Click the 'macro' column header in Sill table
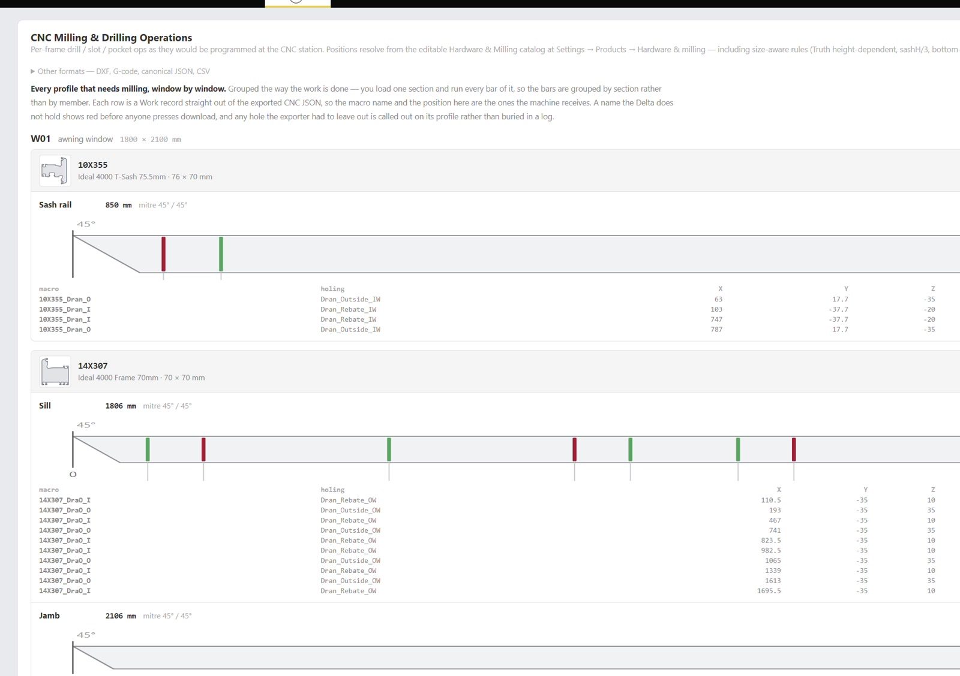 [x=49, y=490]
